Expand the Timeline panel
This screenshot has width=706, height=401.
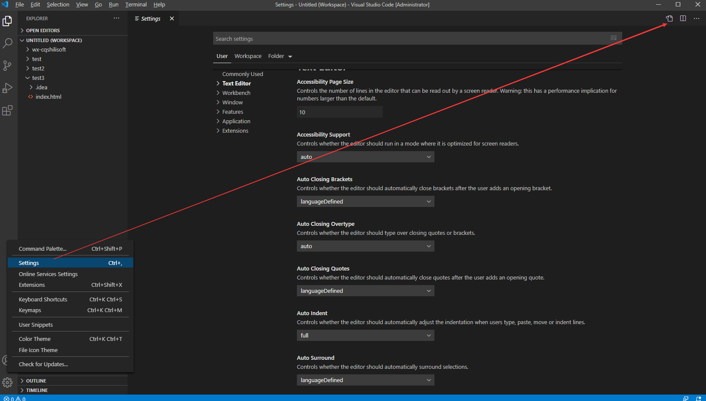(73, 390)
